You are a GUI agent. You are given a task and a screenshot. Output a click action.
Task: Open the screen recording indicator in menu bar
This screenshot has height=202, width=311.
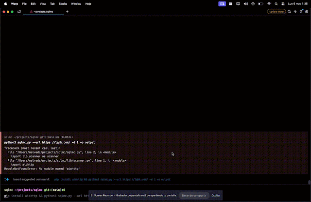pyautogui.click(x=222, y=3)
